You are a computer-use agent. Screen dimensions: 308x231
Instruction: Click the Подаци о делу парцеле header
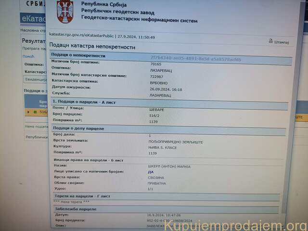point(78,128)
